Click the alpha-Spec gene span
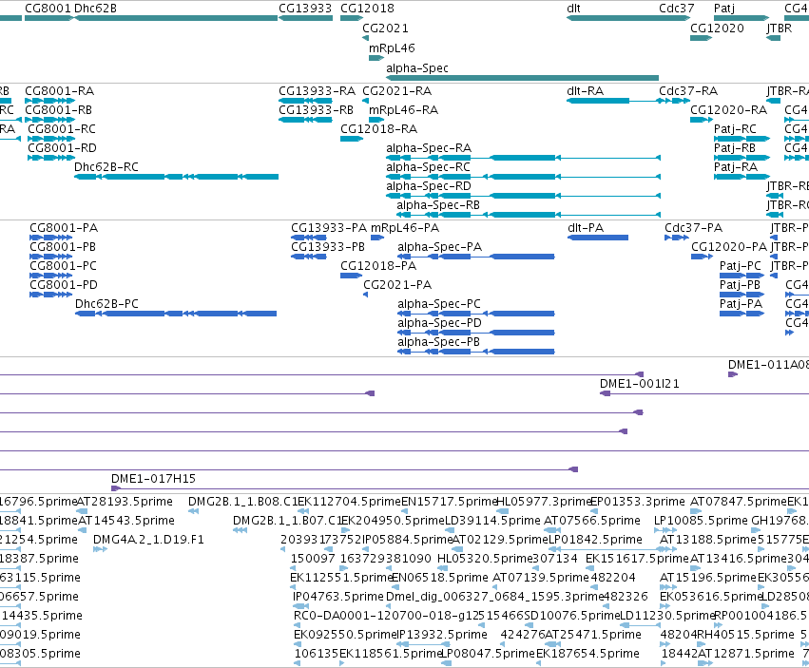This screenshot has height=668, width=809. coord(522,78)
